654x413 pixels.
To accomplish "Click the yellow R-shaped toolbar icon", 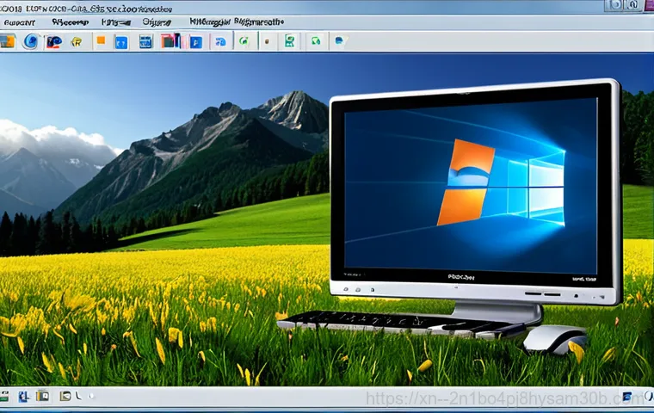I will (77, 41).
